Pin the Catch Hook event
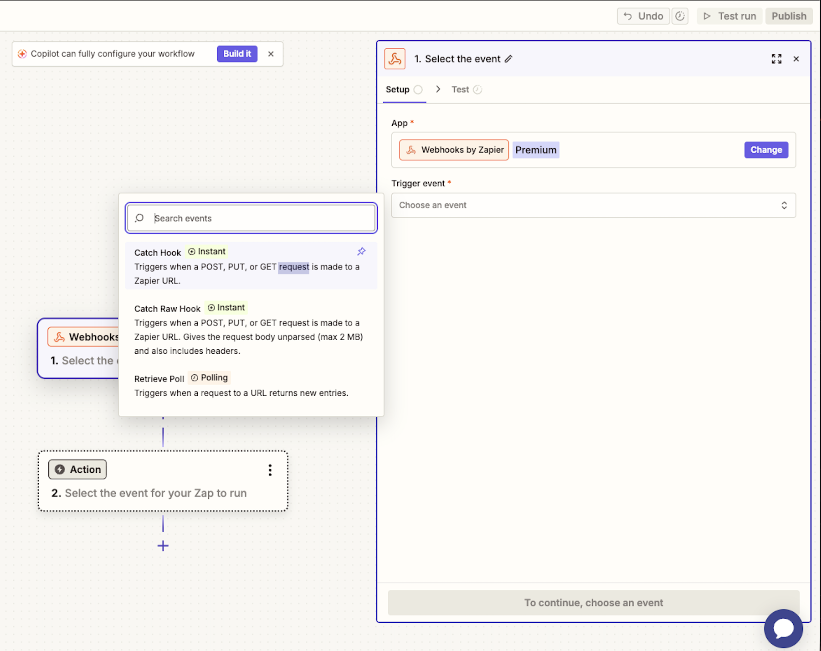 [x=361, y=252]
